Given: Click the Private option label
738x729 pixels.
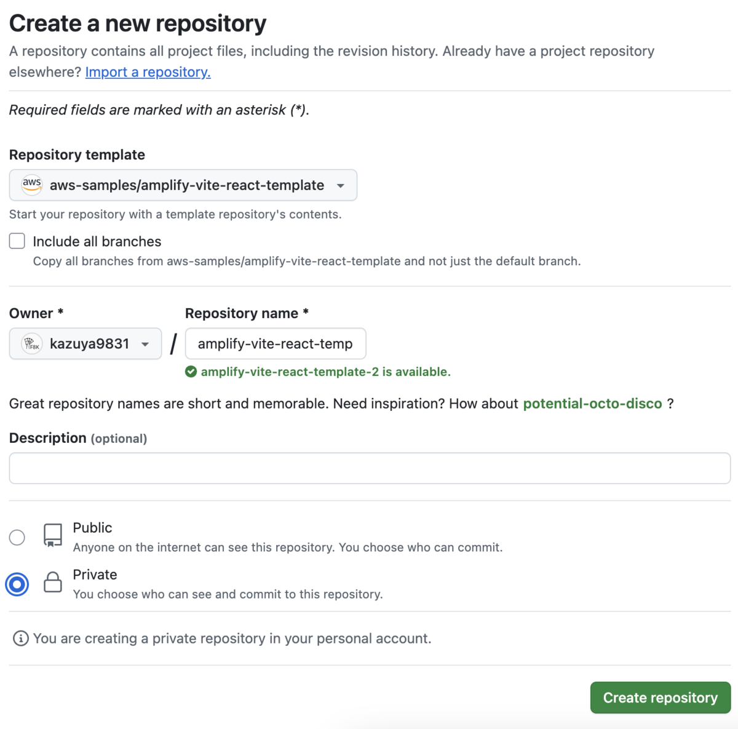Looking at the screenshot, I should (x=95, y=575).
